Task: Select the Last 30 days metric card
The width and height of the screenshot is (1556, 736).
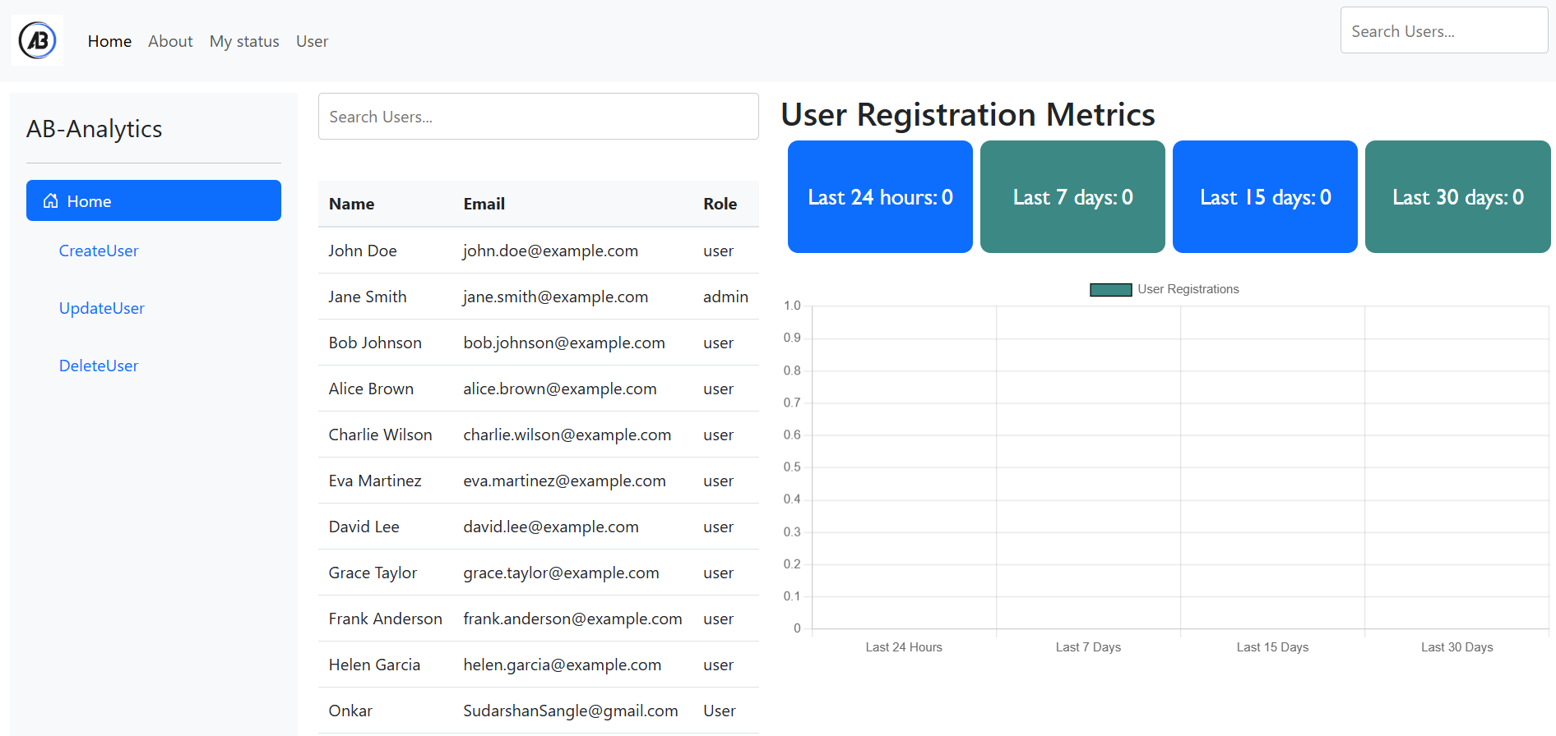Action: [x=1457, y=197]
